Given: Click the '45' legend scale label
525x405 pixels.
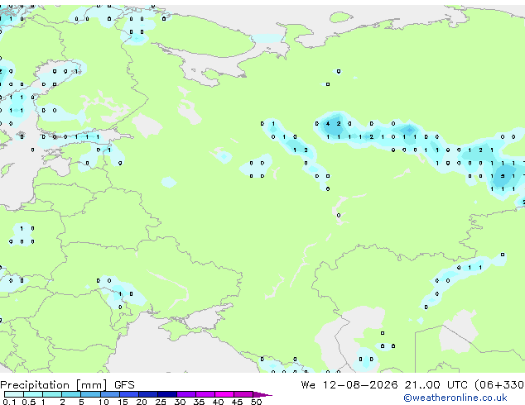Looking at the screenshot, I should tap(237, 402).
